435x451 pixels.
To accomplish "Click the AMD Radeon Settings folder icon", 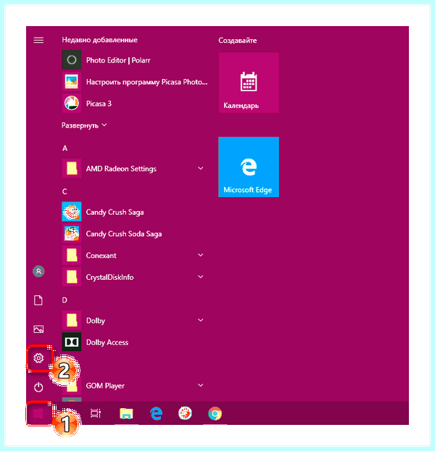I will pyautogui.click(x=72, y=168).
